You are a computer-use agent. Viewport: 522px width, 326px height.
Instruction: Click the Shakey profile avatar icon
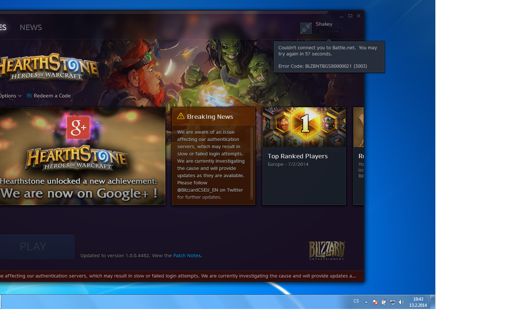tap(306, 28)
